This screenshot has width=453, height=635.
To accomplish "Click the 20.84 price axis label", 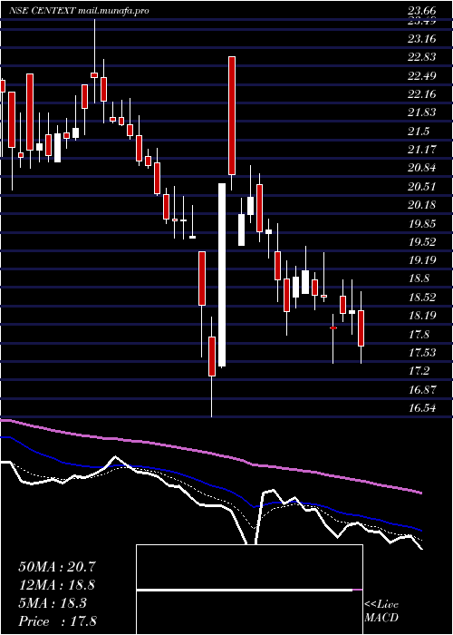I will coord(422,168).
